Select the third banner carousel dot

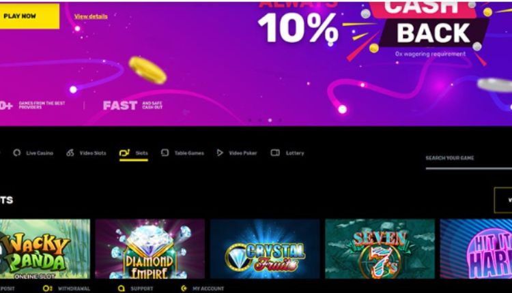pos(270,120)
